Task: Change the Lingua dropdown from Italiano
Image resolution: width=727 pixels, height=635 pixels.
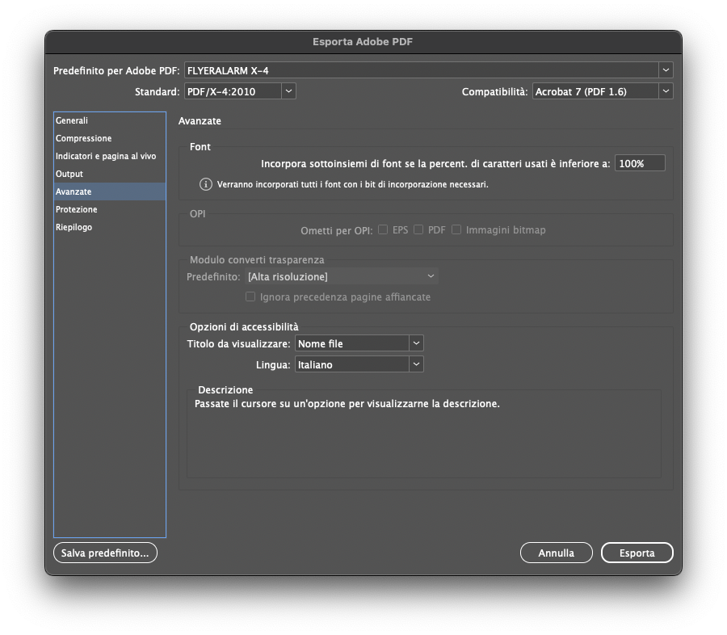Action: (359, 364)
